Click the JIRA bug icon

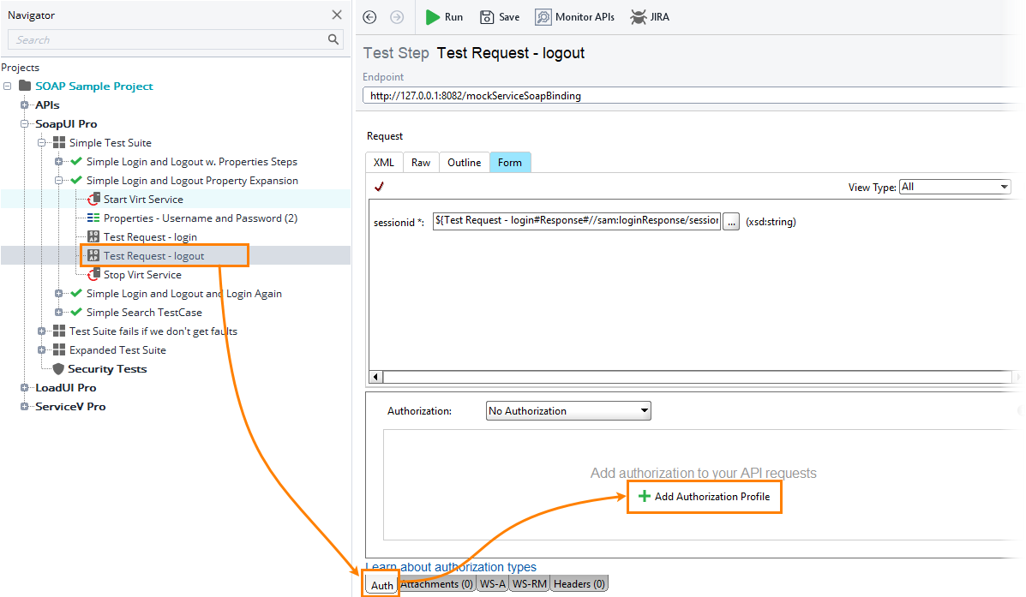point(638,17)
